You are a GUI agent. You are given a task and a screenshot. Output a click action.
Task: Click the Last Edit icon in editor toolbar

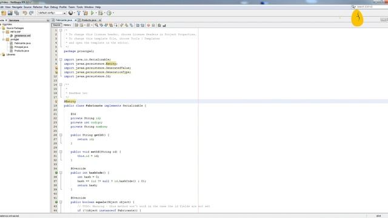76,25
